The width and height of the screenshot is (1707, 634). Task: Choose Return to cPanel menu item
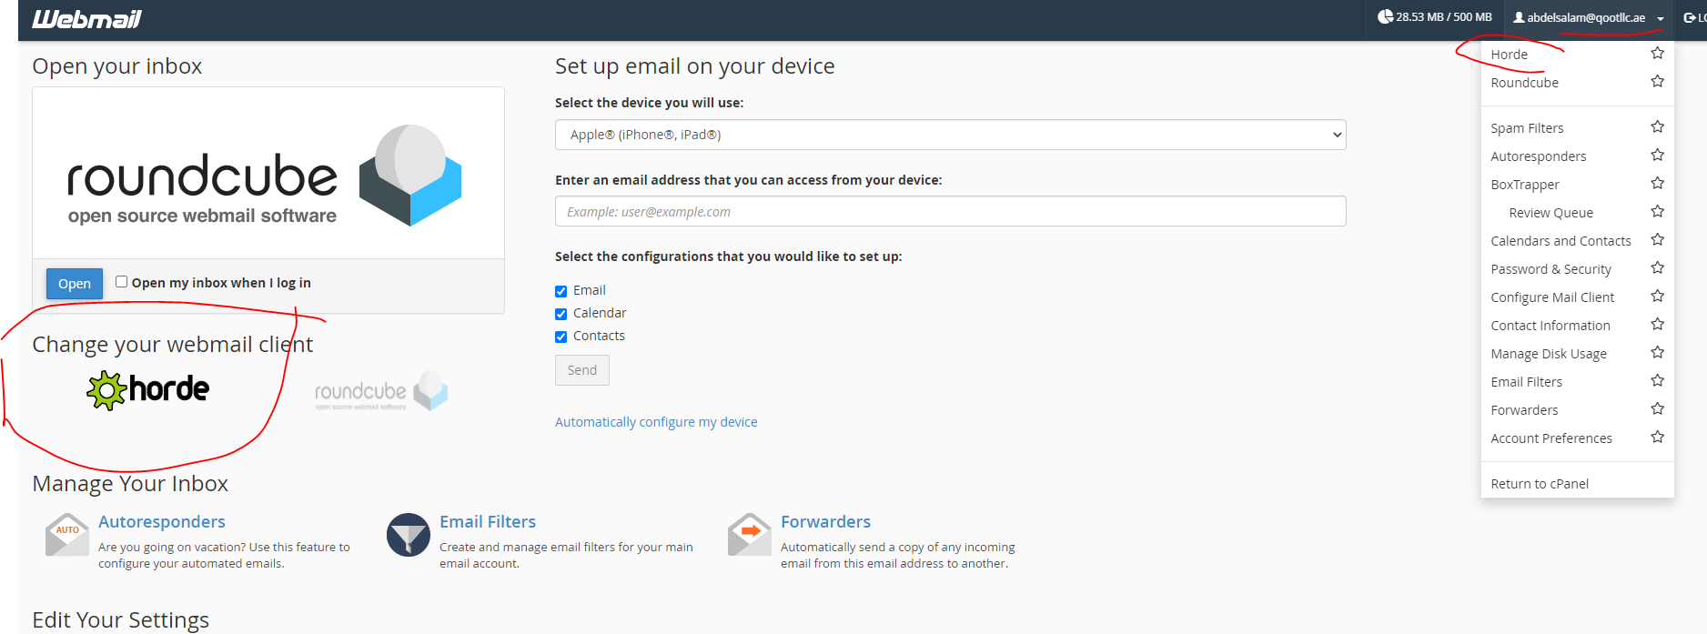coord(1540,484)
